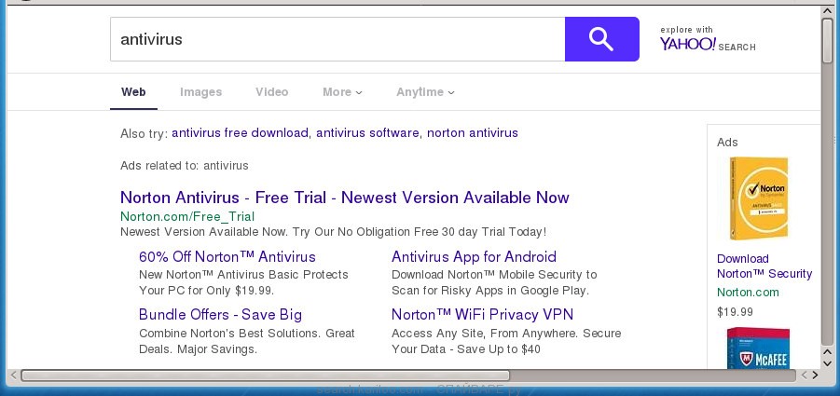Focus the search field containing antivirus
Image resolution: width=840 pixels, height=396 pixels.
coord(337,39)
